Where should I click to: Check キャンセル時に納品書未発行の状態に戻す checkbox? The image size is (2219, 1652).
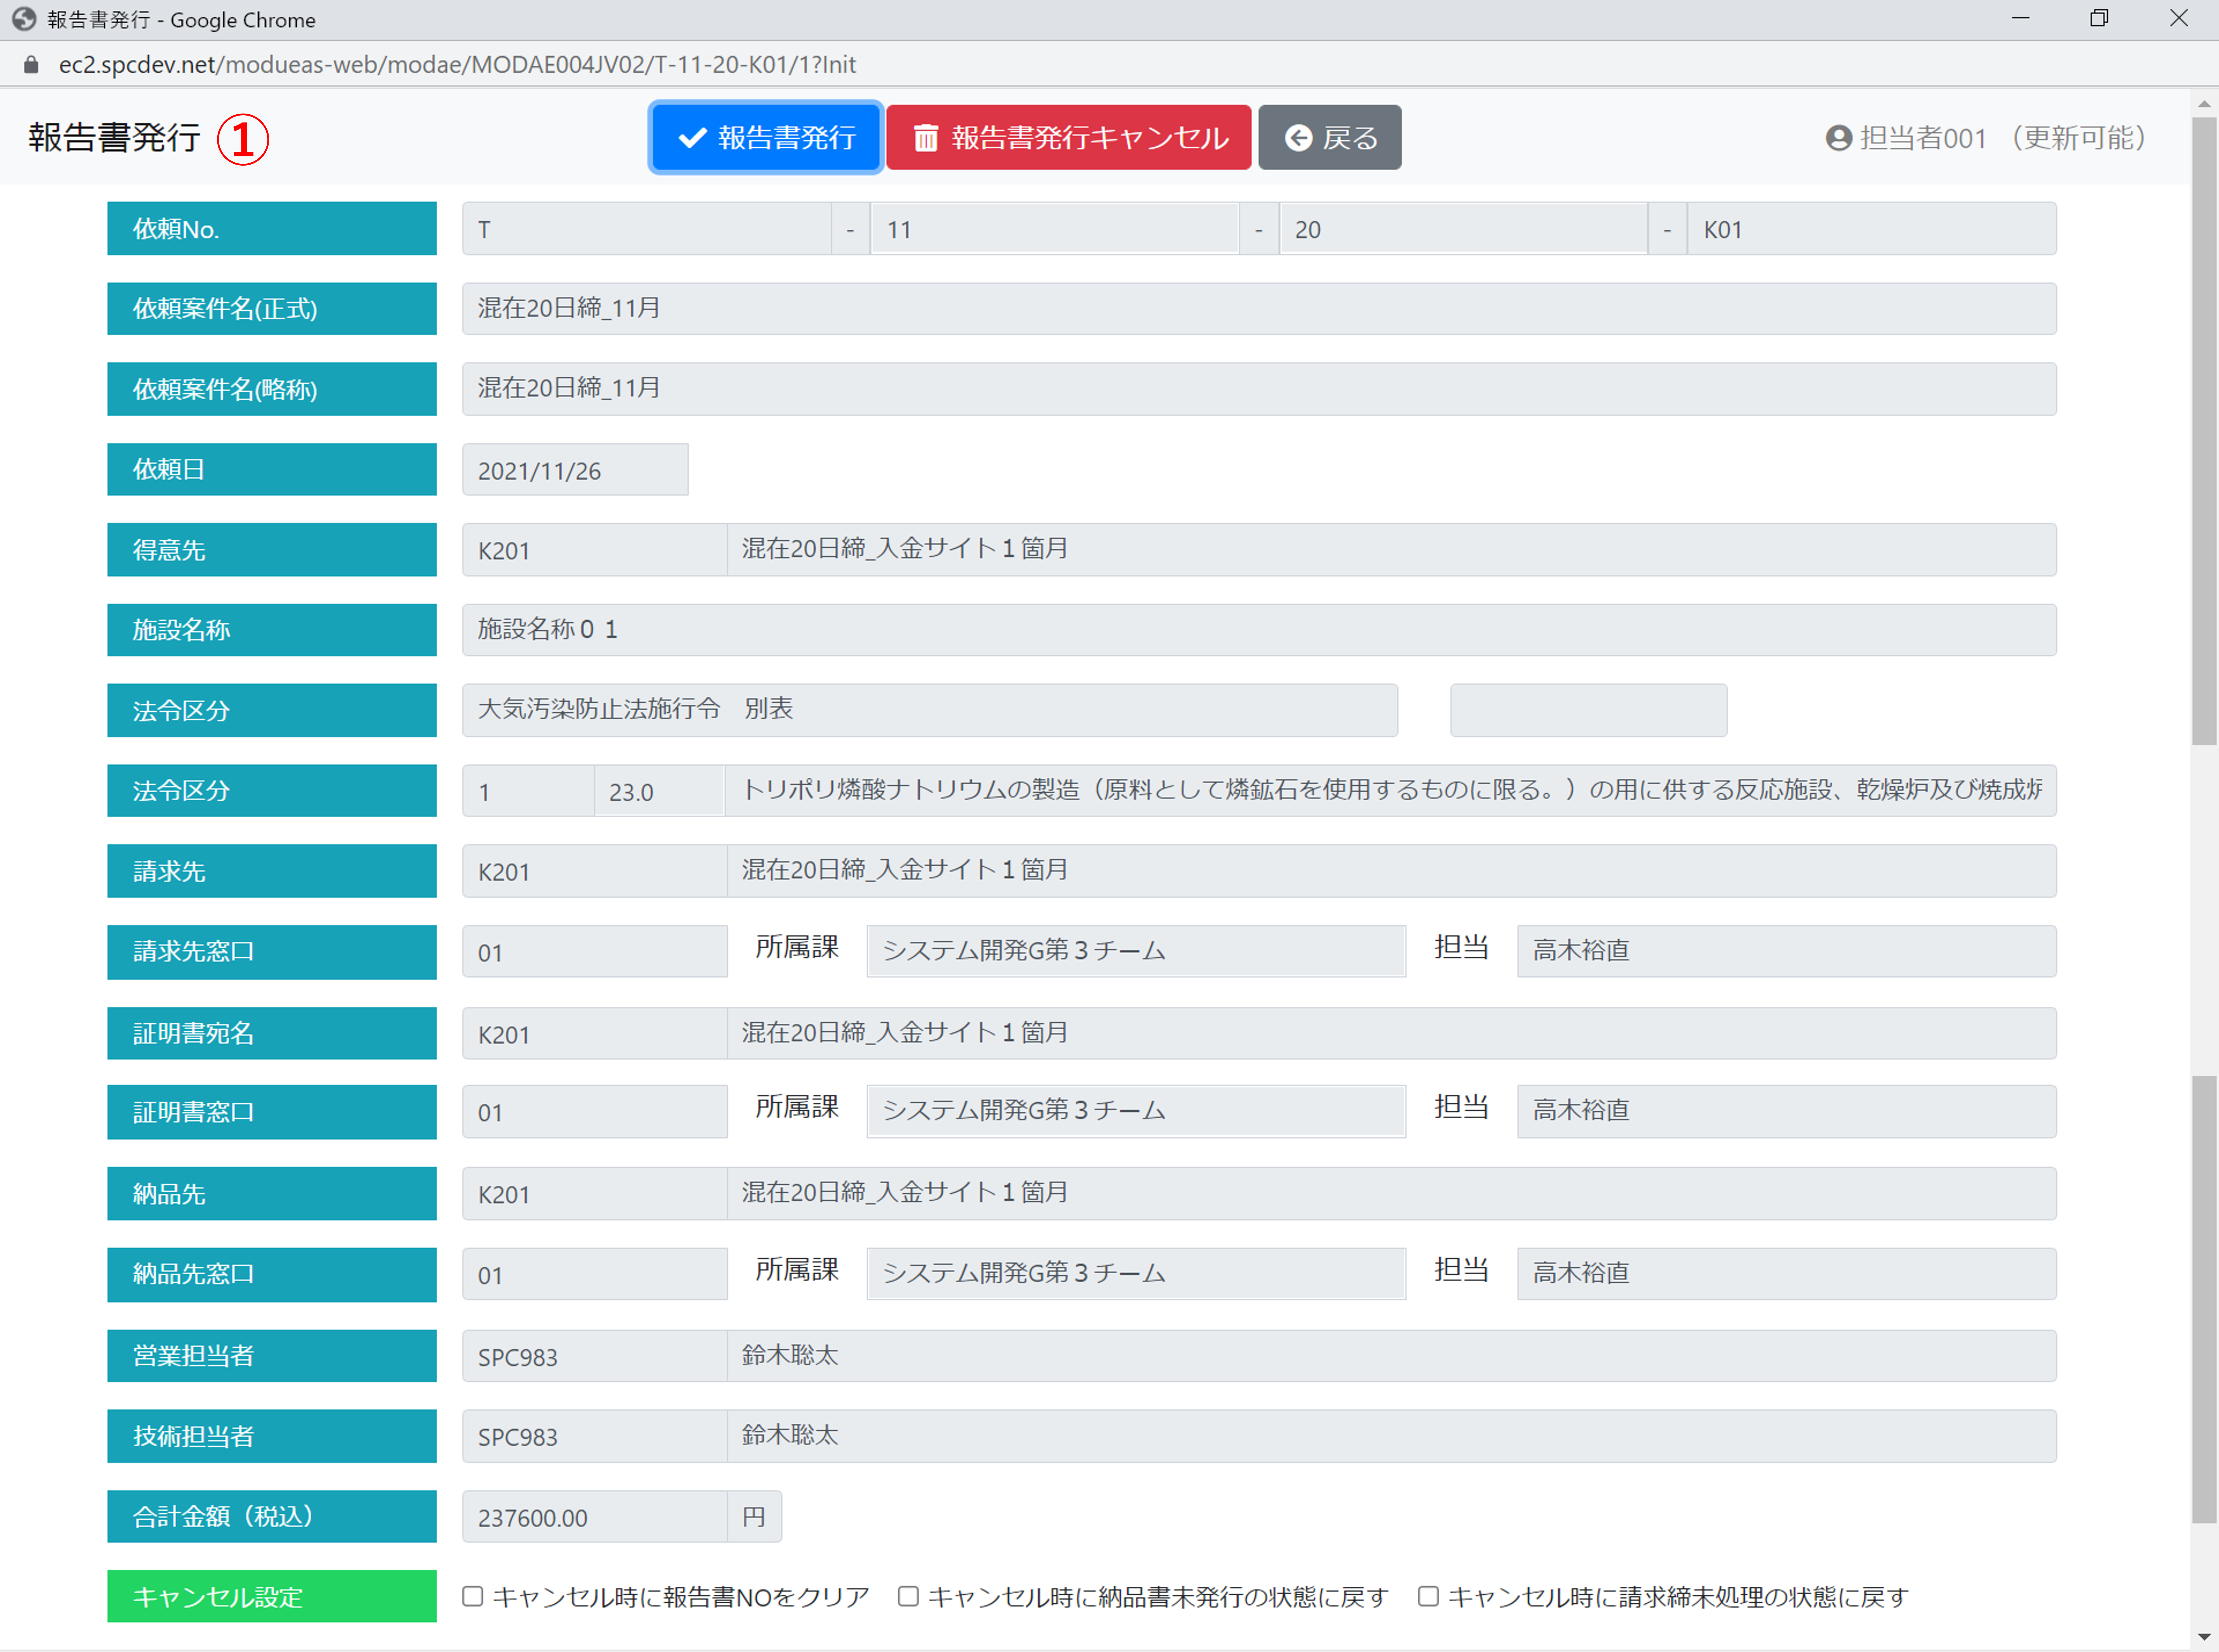[x=908, y=1596]
